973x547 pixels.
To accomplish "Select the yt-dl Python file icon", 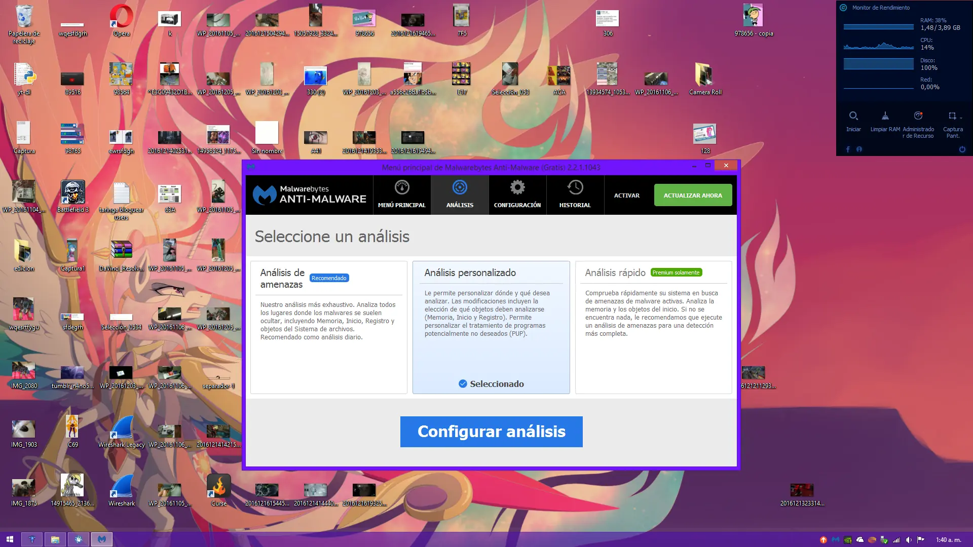I will click(x=24, y=79).
